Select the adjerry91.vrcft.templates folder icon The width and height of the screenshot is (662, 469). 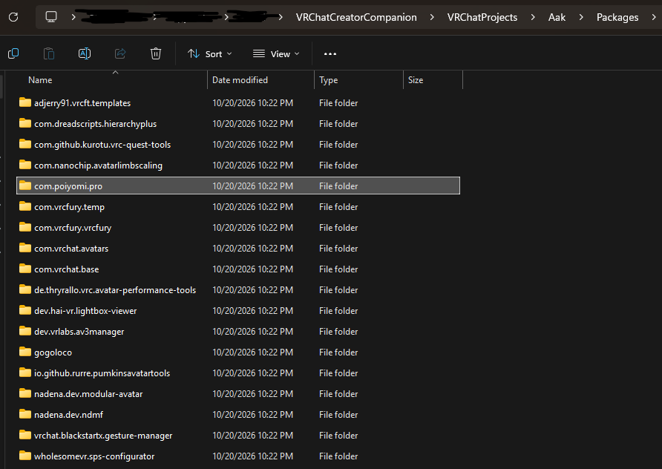25,102
